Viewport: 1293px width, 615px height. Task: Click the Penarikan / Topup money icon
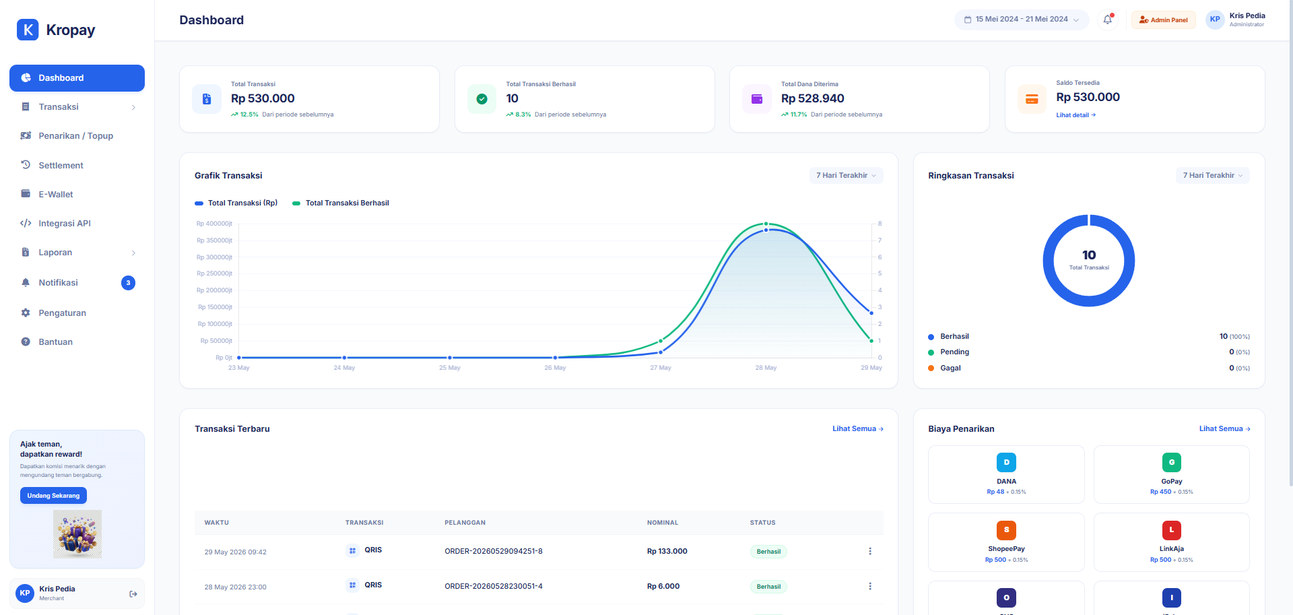click(x=26, y=135)
